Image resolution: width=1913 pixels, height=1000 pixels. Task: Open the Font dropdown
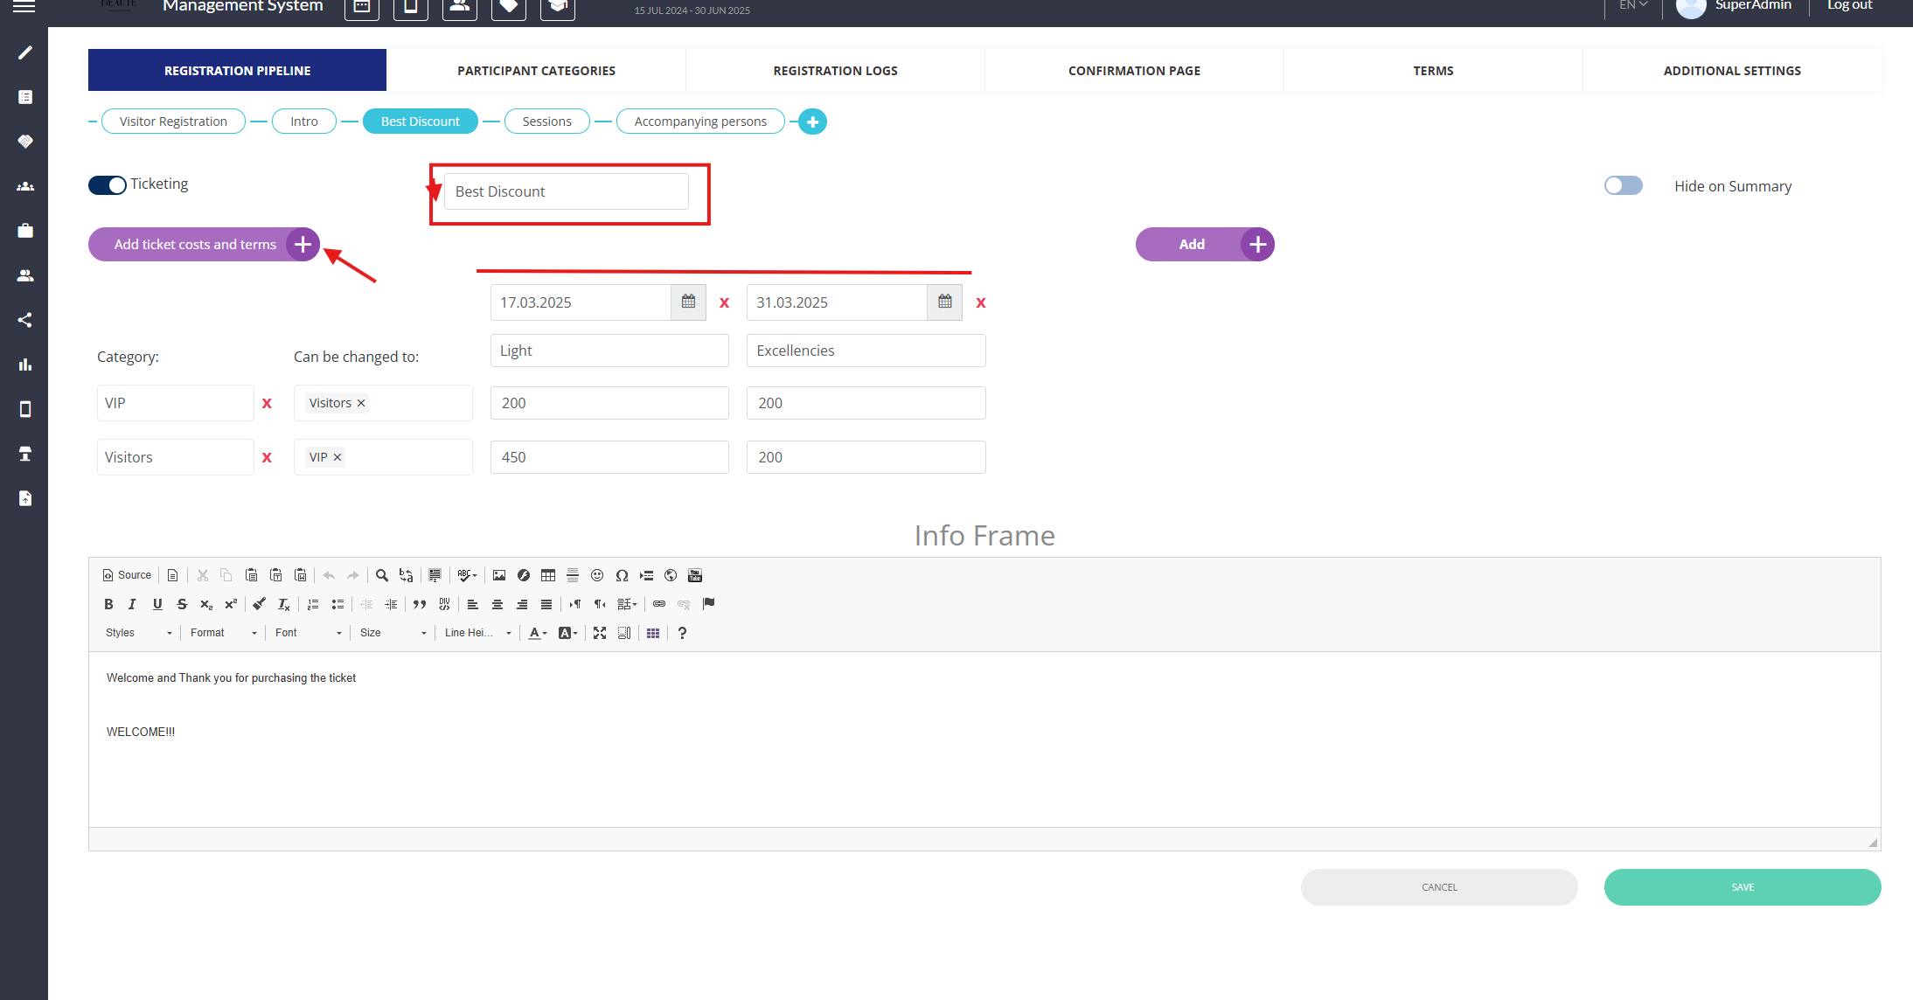(x=308, y=633)
